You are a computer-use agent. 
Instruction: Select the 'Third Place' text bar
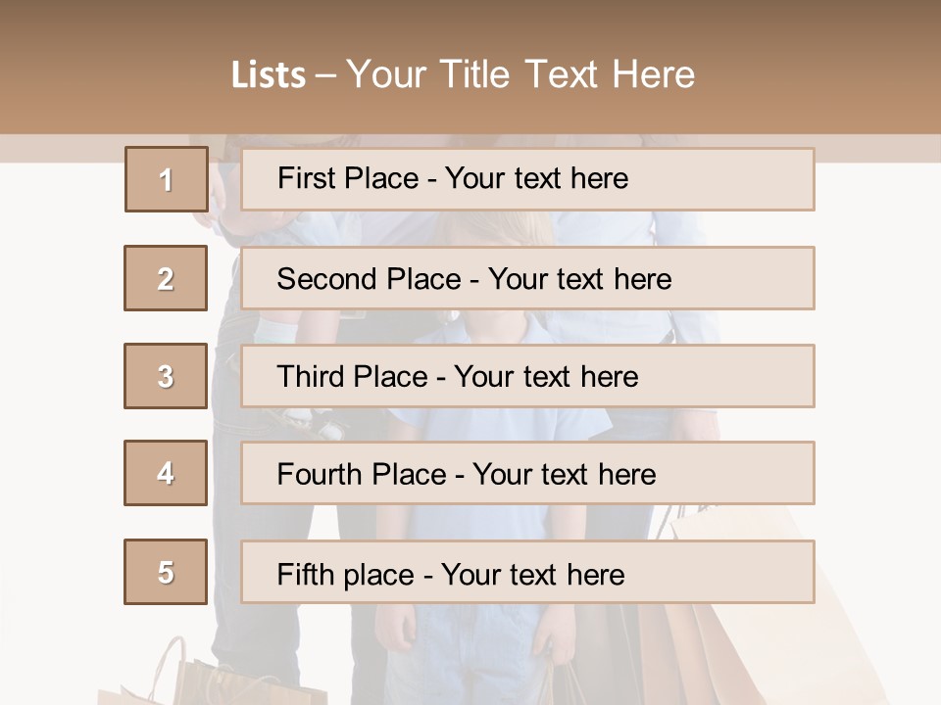527,376
